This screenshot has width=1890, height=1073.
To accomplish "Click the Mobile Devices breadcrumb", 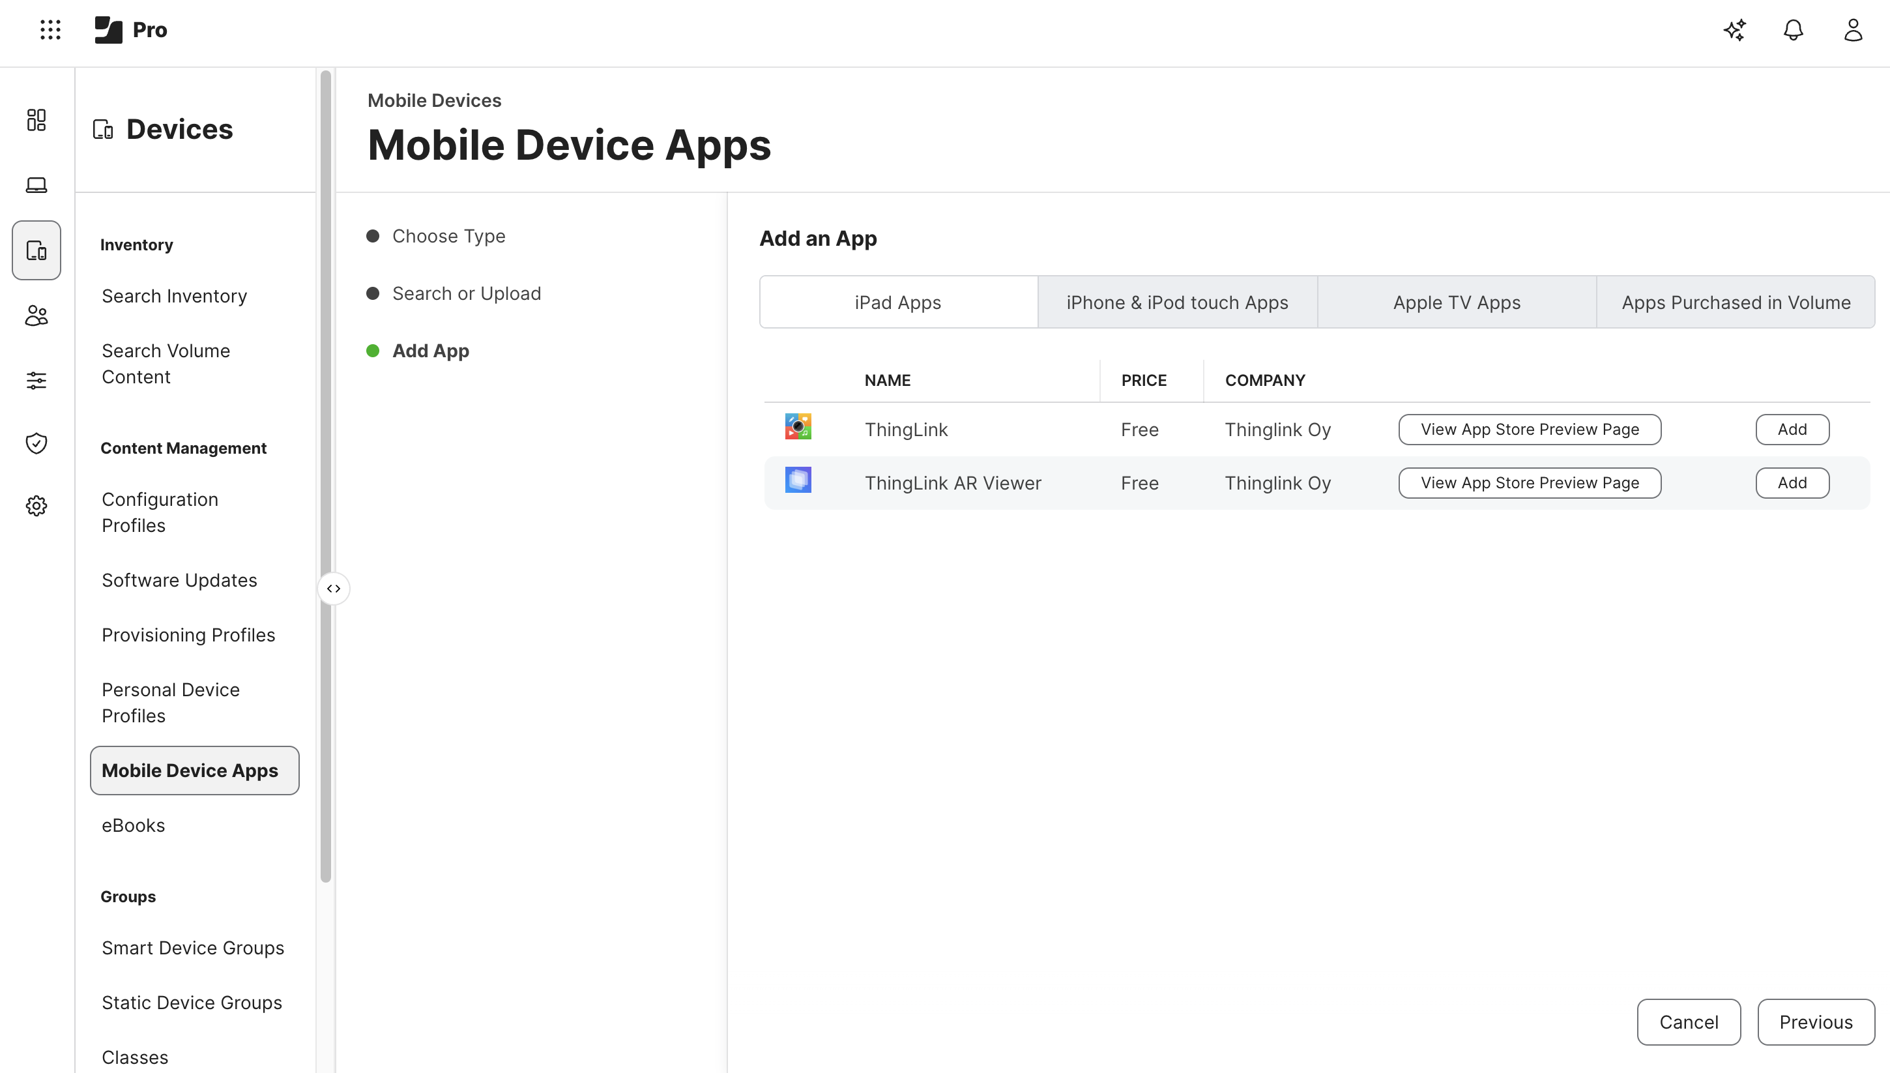I will pyautogui.click(x=435, y=100).
